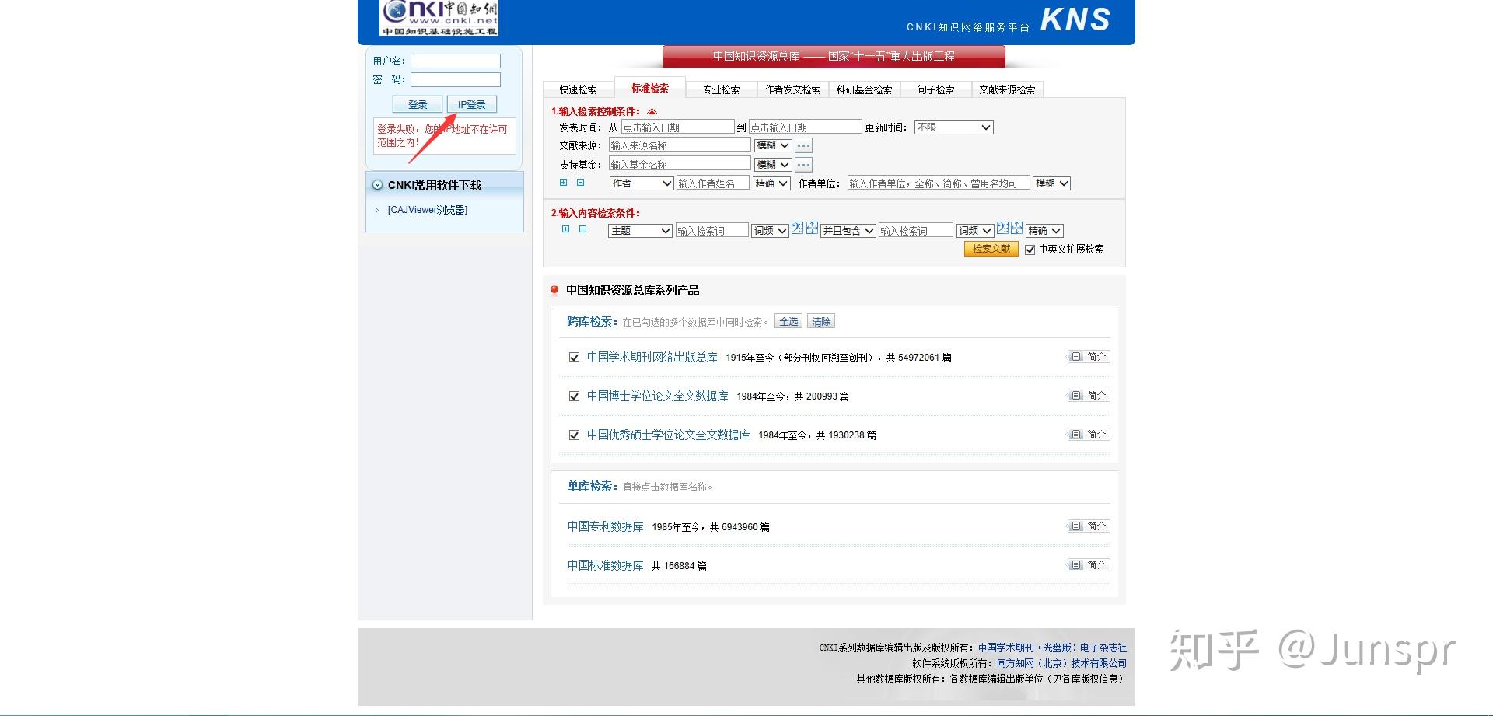
Task: Open the 支持基金 browse (…) button
Action: (803, 165)
